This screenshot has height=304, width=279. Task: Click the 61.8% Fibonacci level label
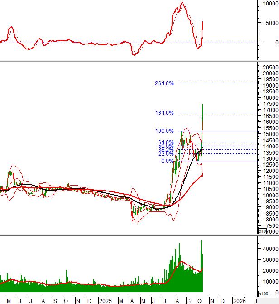(165, 142)
